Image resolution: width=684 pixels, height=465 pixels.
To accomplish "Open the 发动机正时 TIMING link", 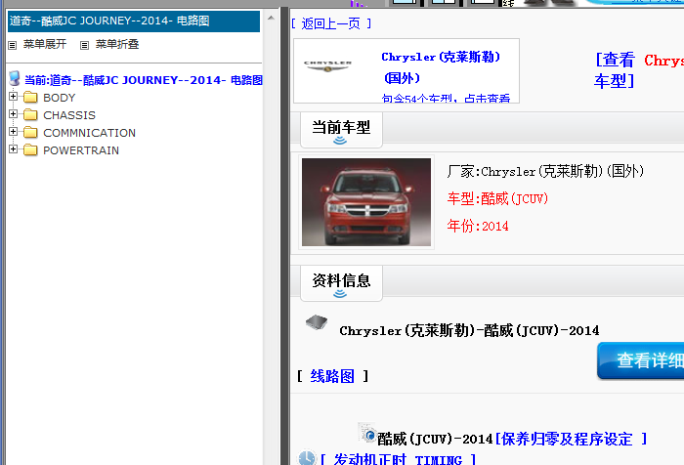I will pos(398,459).
